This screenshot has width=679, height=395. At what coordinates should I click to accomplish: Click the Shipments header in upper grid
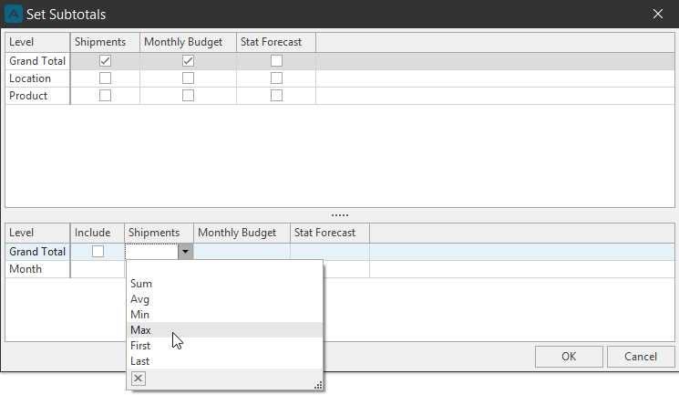[x=105, y=42]
